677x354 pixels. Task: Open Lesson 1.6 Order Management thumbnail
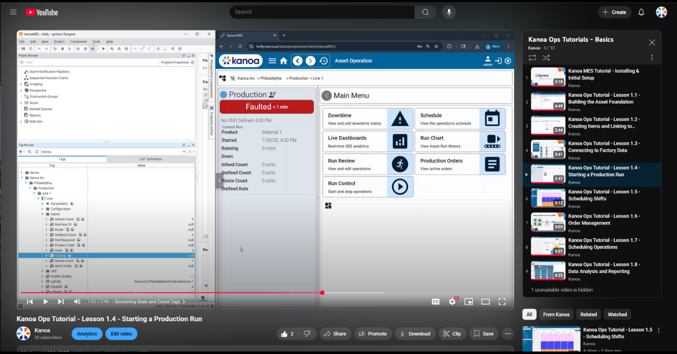[x=548, y=222]
